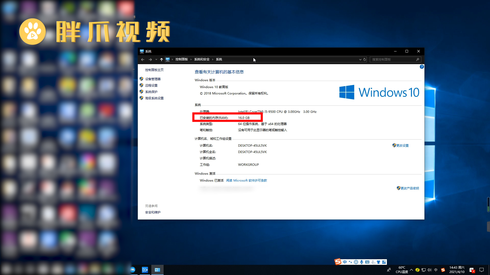Click Windows 10 教育版 edition text

(214, 87)
